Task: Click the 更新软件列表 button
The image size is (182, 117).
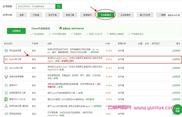Action: click(174, 15)
